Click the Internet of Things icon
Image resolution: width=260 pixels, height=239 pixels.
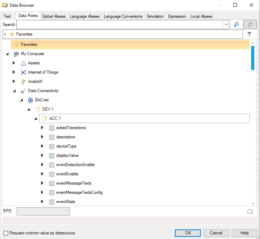pos(23,72)
